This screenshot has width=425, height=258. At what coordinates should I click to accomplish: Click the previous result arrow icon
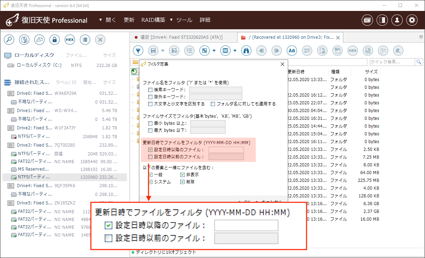(262, 50)
